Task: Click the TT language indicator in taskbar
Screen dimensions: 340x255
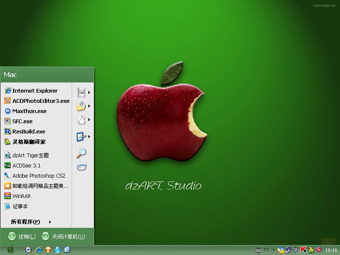Action: [266, 250]
